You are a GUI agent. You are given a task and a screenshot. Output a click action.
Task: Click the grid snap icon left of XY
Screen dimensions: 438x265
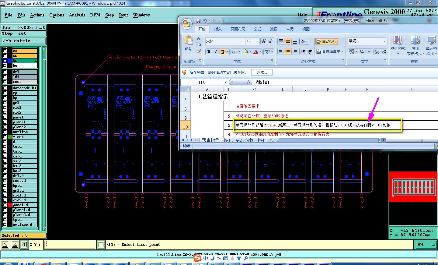(x=24, y=245)
